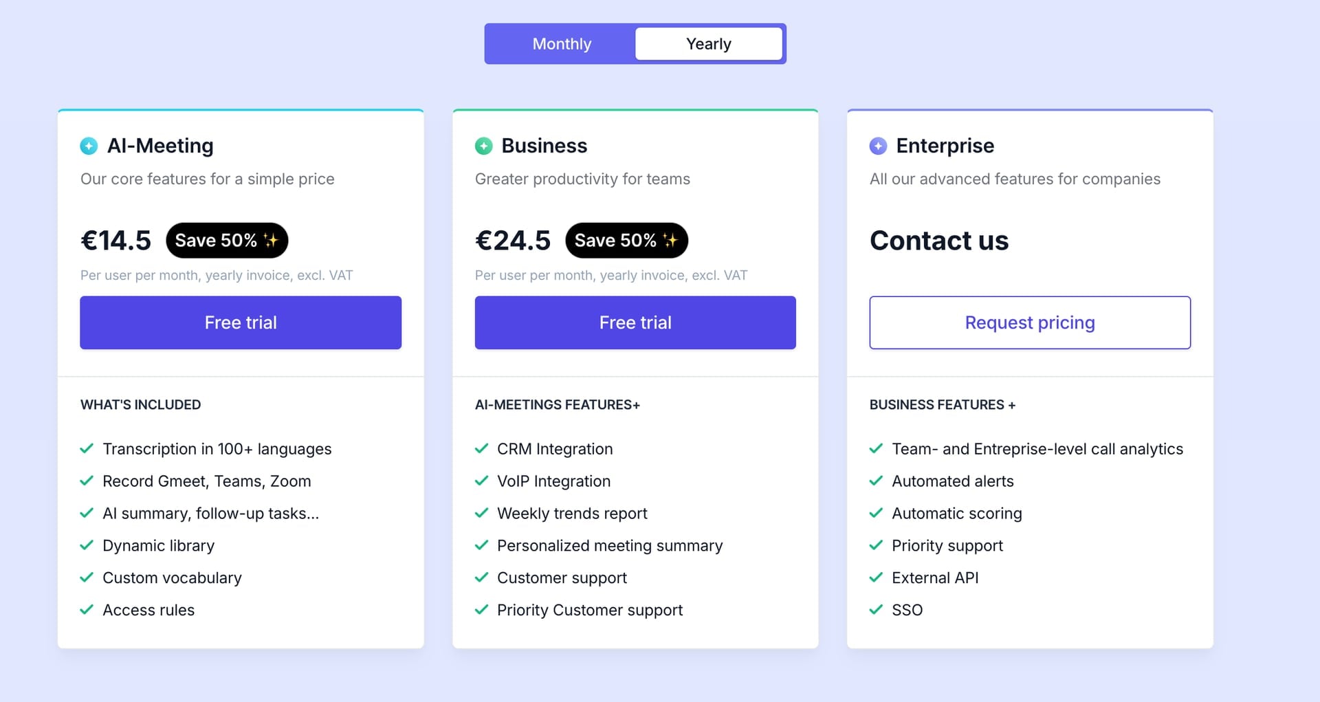This screenshot has width=1320, height=702.
Task: Click the Request pricing button
Action: coord(1030,322)
